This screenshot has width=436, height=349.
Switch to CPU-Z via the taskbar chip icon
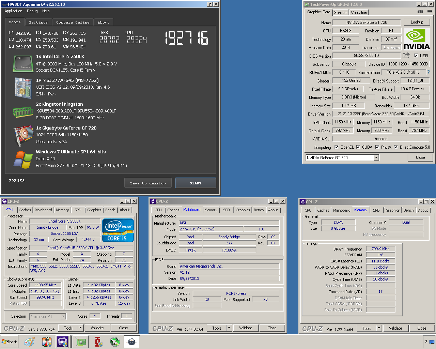point(63,342)
